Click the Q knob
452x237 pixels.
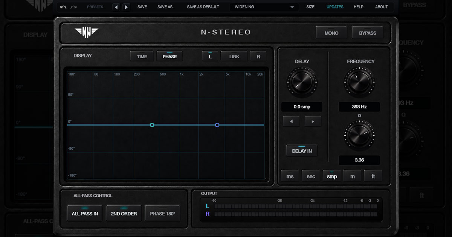(359, 136)
